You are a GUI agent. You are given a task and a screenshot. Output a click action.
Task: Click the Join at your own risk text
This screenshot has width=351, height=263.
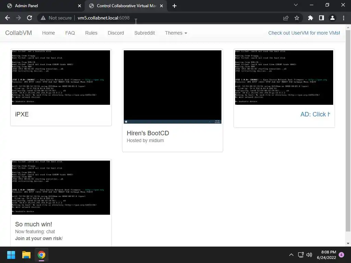click(39, 238)
